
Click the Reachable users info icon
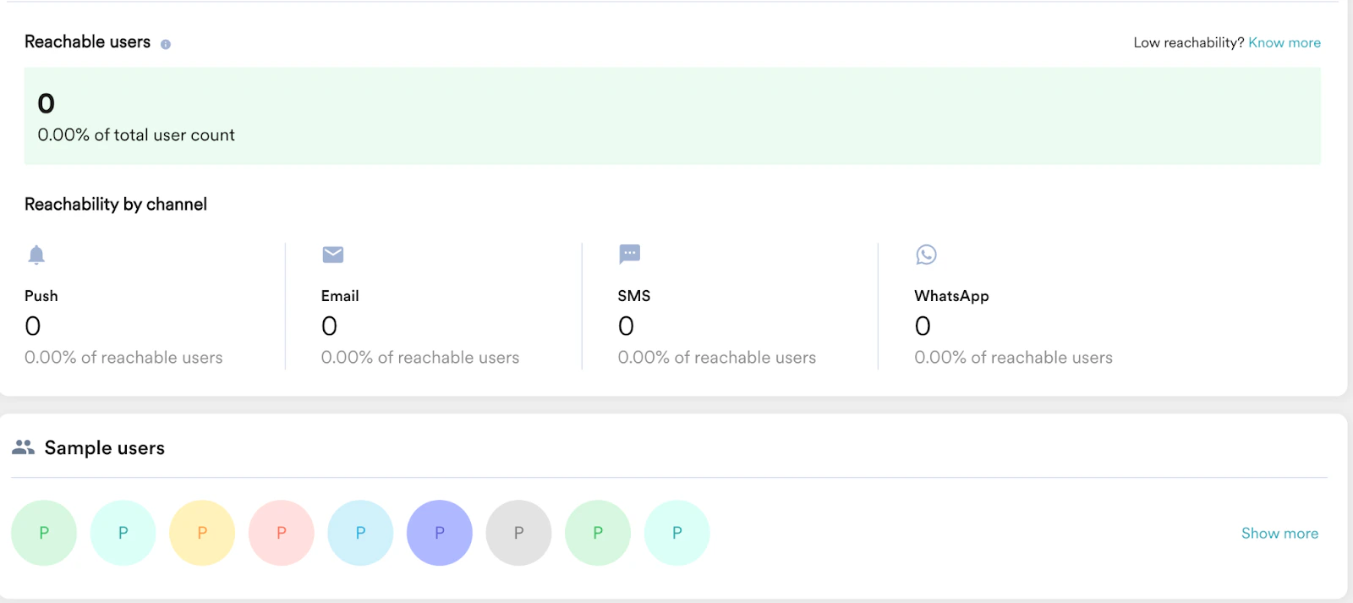(x=166, y=44)
